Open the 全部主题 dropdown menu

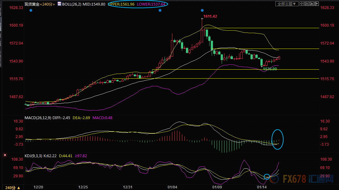tap(287, 4)
